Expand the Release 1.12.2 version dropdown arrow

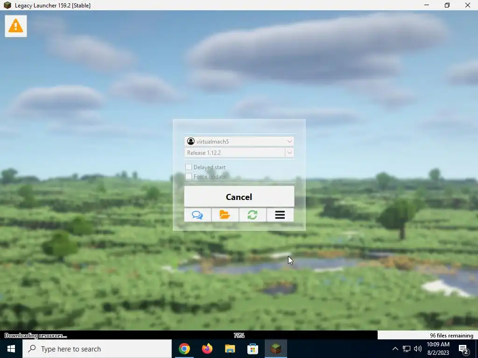coord(289,152)
